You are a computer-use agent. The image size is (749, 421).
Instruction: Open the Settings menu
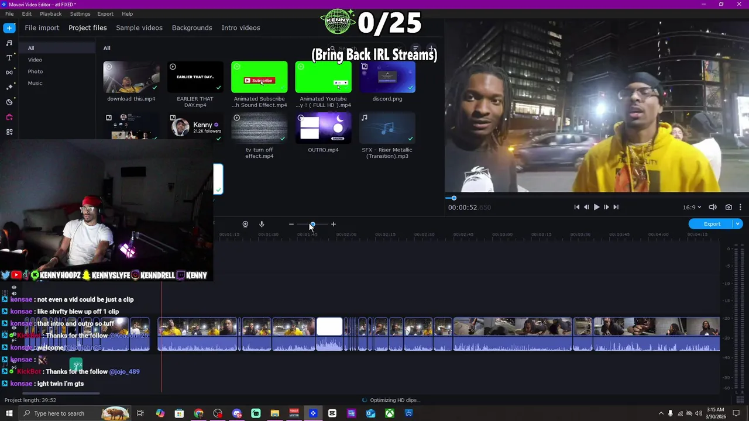[x=80, y=13]
